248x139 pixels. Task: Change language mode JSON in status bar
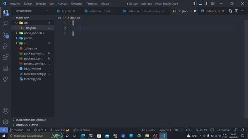coord(201,130)
